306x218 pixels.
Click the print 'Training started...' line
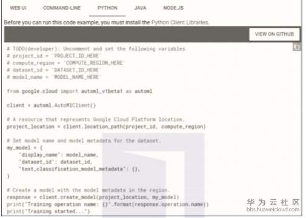(x=48, y=211)
